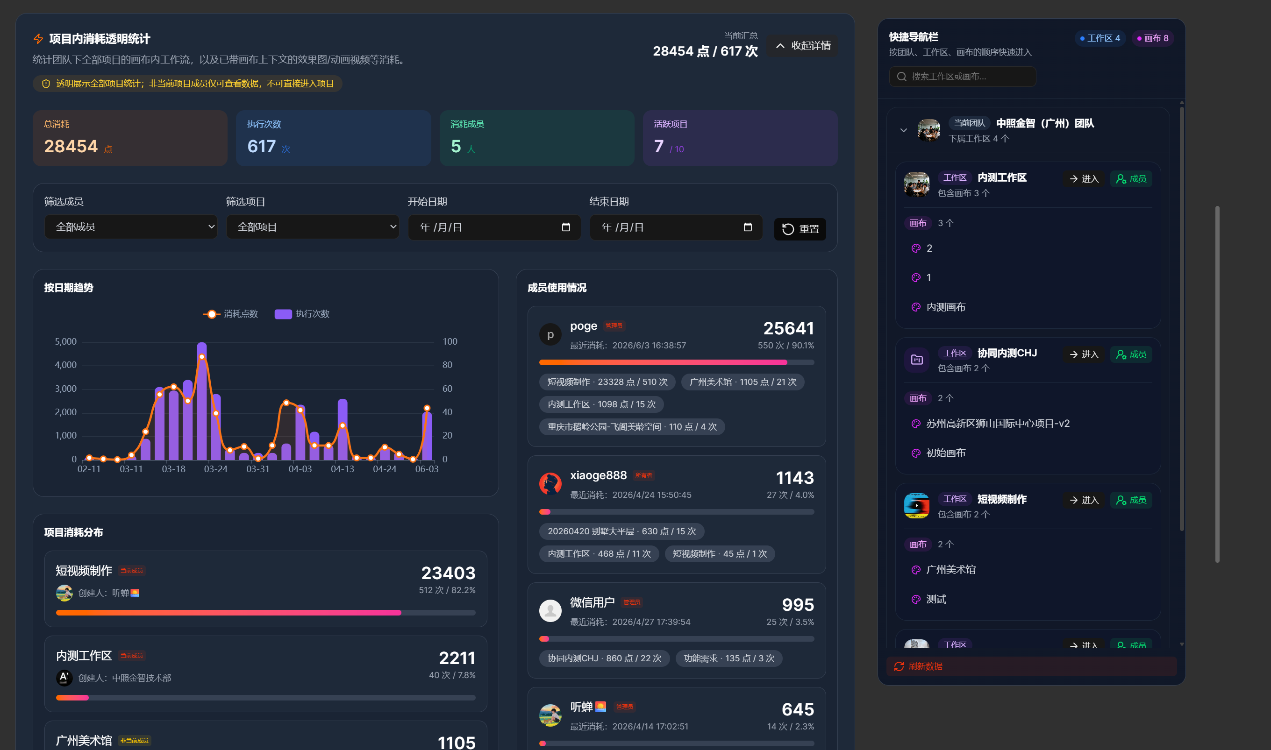Click the 消耗成员 5 stat card

click(x=537, y=138)
